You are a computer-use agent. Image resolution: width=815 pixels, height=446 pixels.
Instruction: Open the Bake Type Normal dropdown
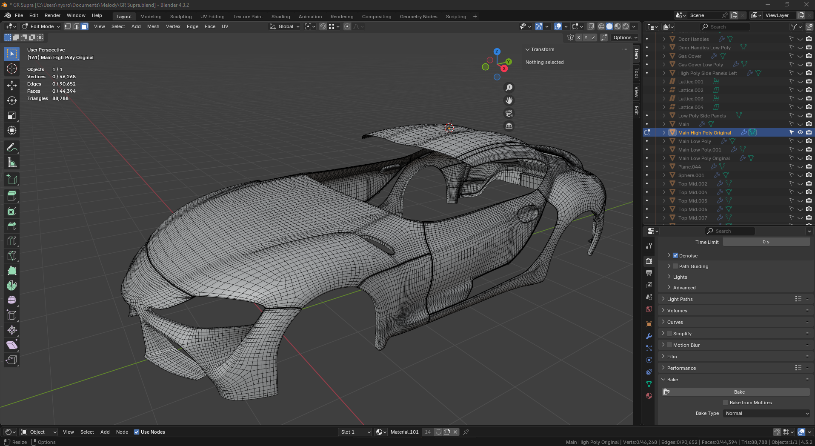[766, 413]
